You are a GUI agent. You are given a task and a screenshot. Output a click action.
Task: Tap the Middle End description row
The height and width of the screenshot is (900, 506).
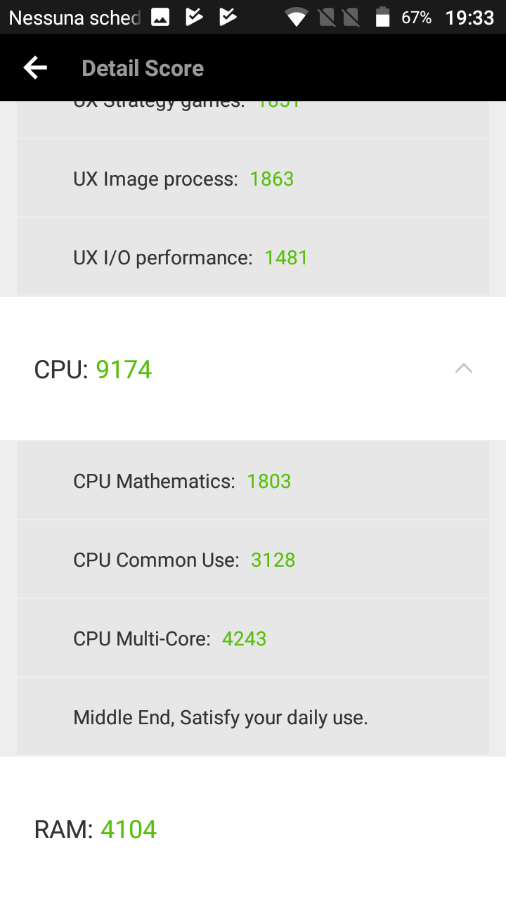253,717
